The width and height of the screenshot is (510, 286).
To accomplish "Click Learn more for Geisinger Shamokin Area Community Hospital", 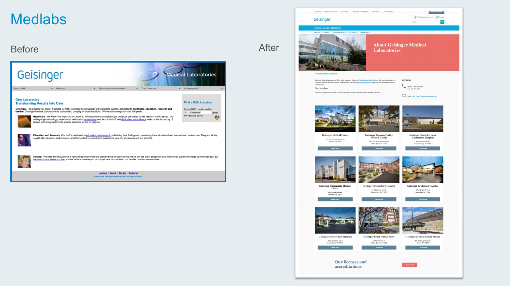I will [x=423, y=148].
